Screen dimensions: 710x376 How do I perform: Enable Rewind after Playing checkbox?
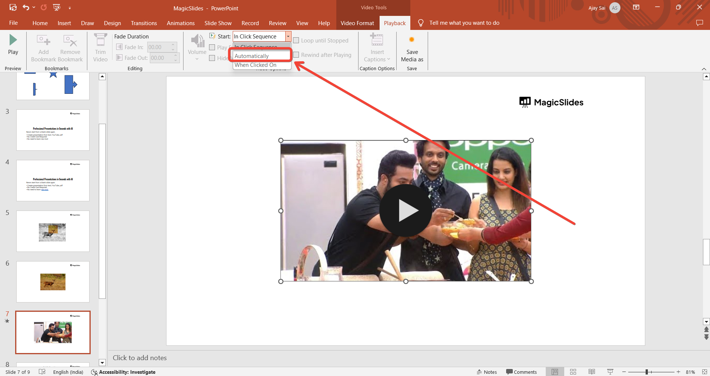click(x=296, y=55)
